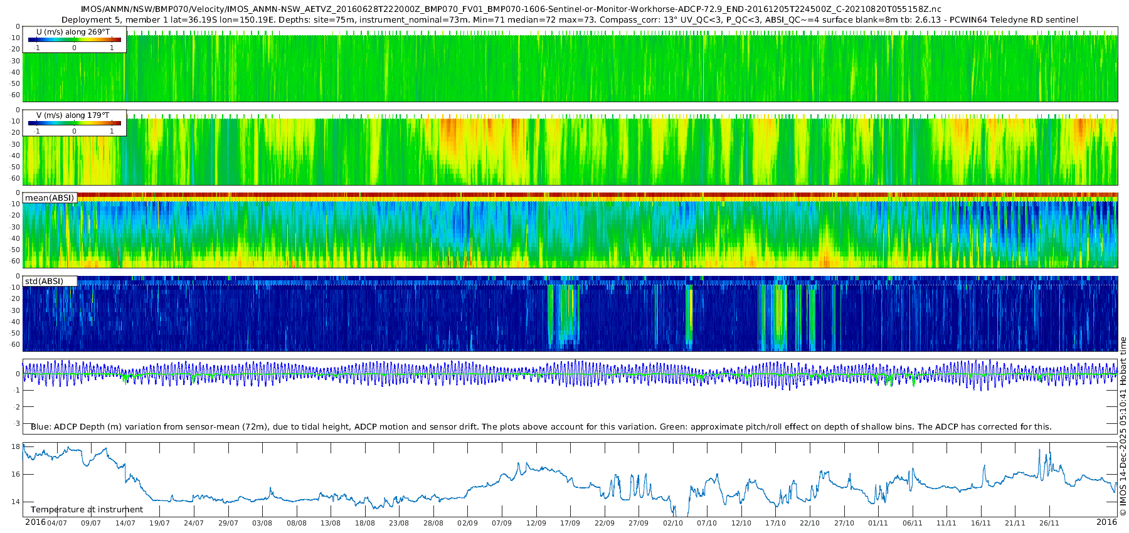Click the 16 tick on temperature axis

pyautogui.click(x=16, y=474)
